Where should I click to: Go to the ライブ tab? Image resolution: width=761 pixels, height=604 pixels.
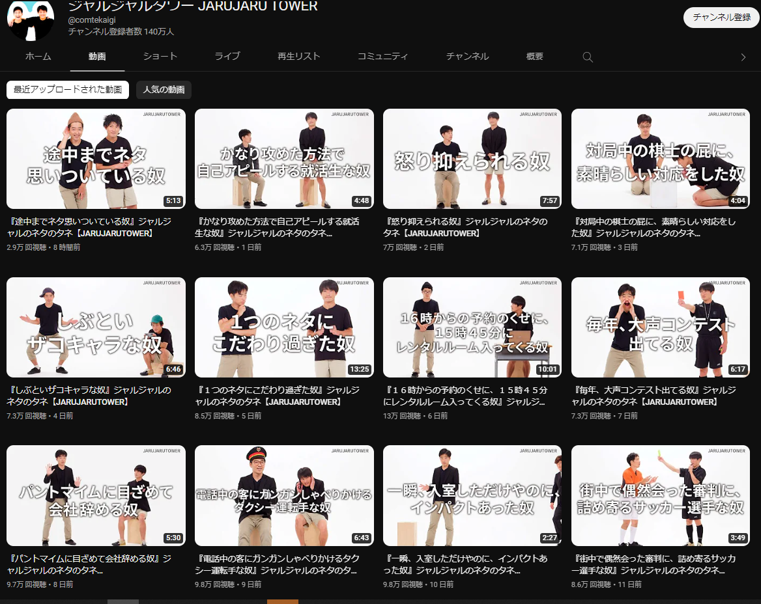(x=227, y=56)
